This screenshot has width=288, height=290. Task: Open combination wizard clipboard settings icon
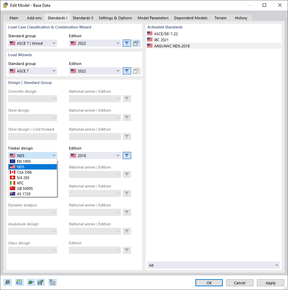136,43
